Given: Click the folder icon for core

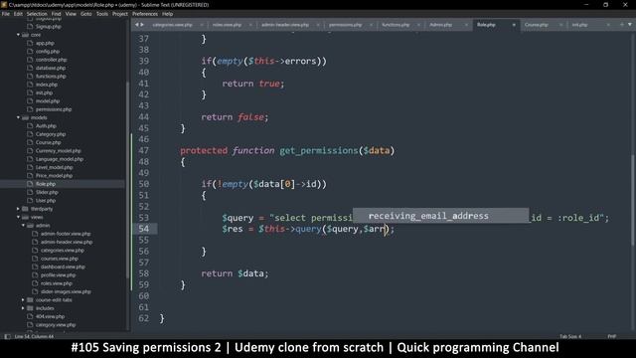Looking at the screenshot, I should point(25,35).
